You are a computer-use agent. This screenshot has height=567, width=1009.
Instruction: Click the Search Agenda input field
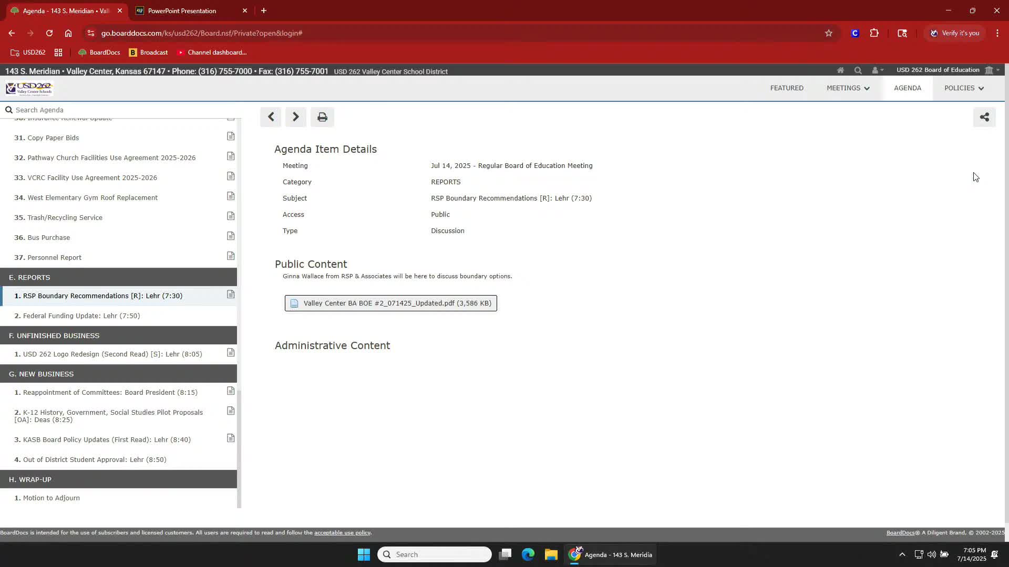[121, 110]
